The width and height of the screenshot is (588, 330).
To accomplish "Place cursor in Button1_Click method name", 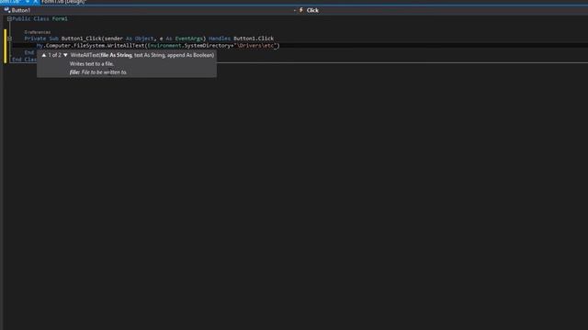I will pos(82,38).
